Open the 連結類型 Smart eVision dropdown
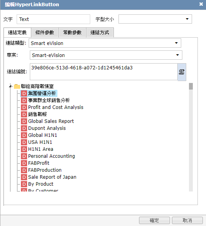This screenshot has height=226, width=206. coord(105,43)
